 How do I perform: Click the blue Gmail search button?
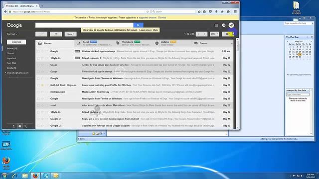click(x=139, y=25)
